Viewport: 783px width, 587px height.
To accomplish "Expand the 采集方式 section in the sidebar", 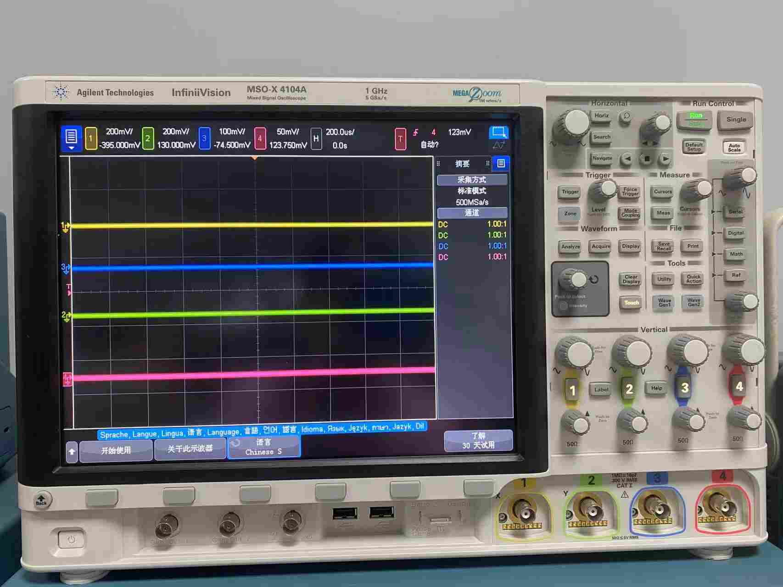I will point(472,180).
